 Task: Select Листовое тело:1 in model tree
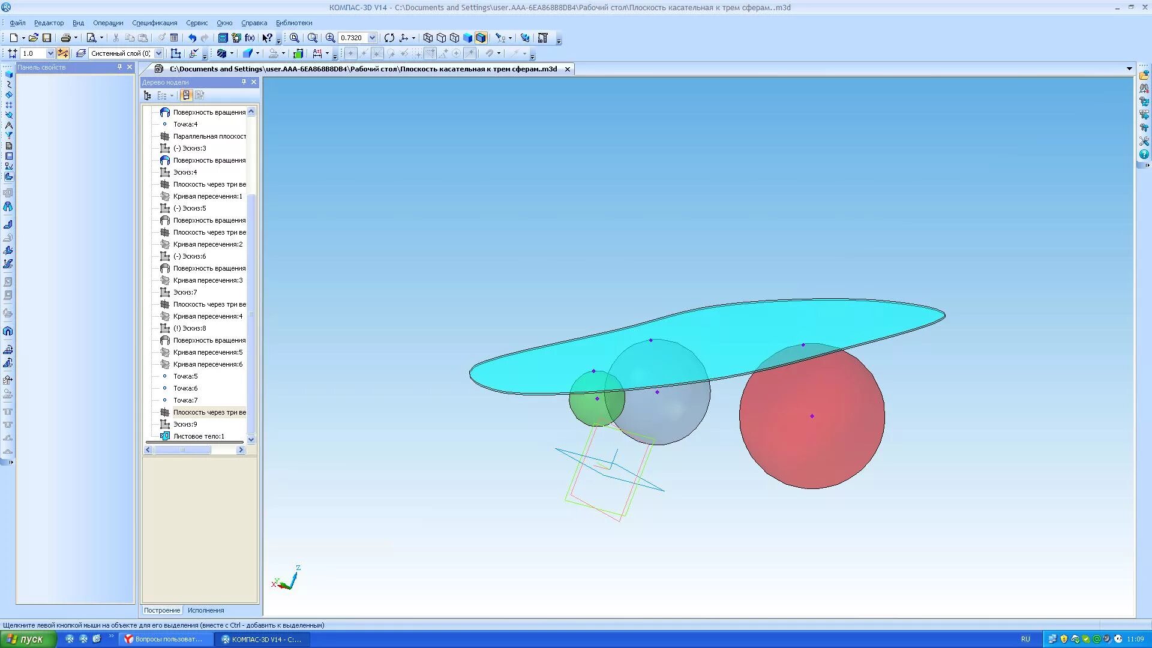pos(199,436)
